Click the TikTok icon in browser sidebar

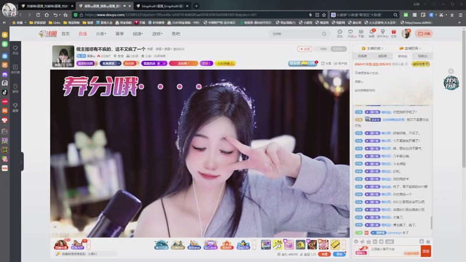5,92
